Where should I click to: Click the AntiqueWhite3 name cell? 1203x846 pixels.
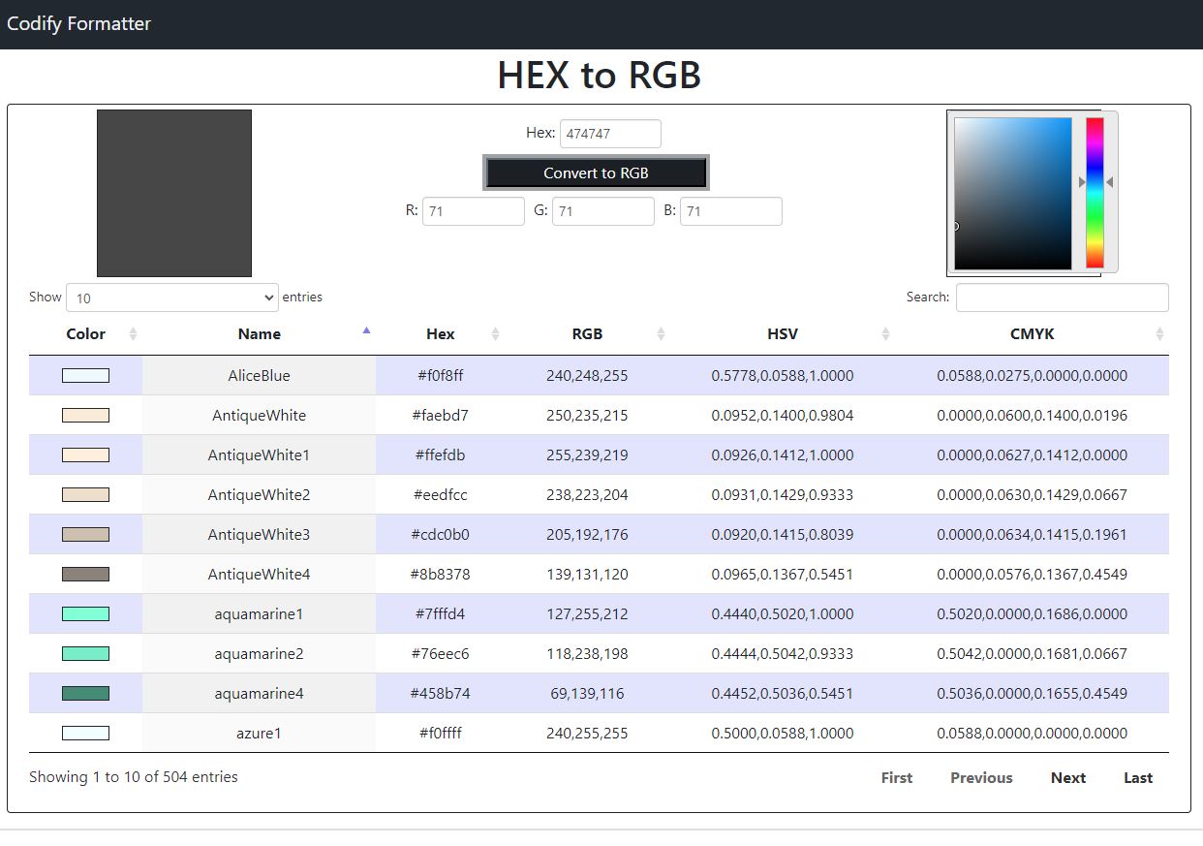click(x=259, y=535)
